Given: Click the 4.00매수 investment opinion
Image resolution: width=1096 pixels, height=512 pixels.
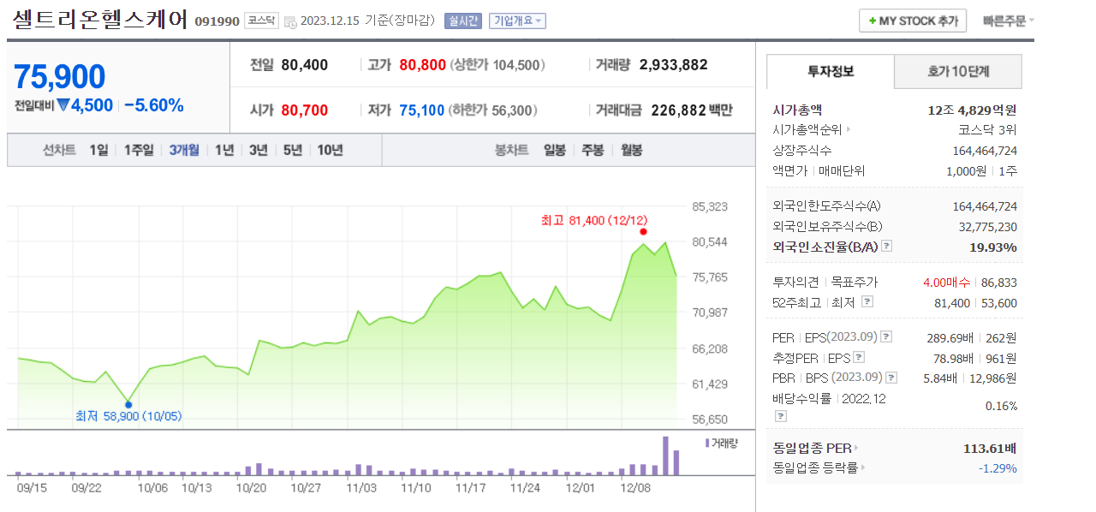Looking at the screenshot, I should coord(946,282).
